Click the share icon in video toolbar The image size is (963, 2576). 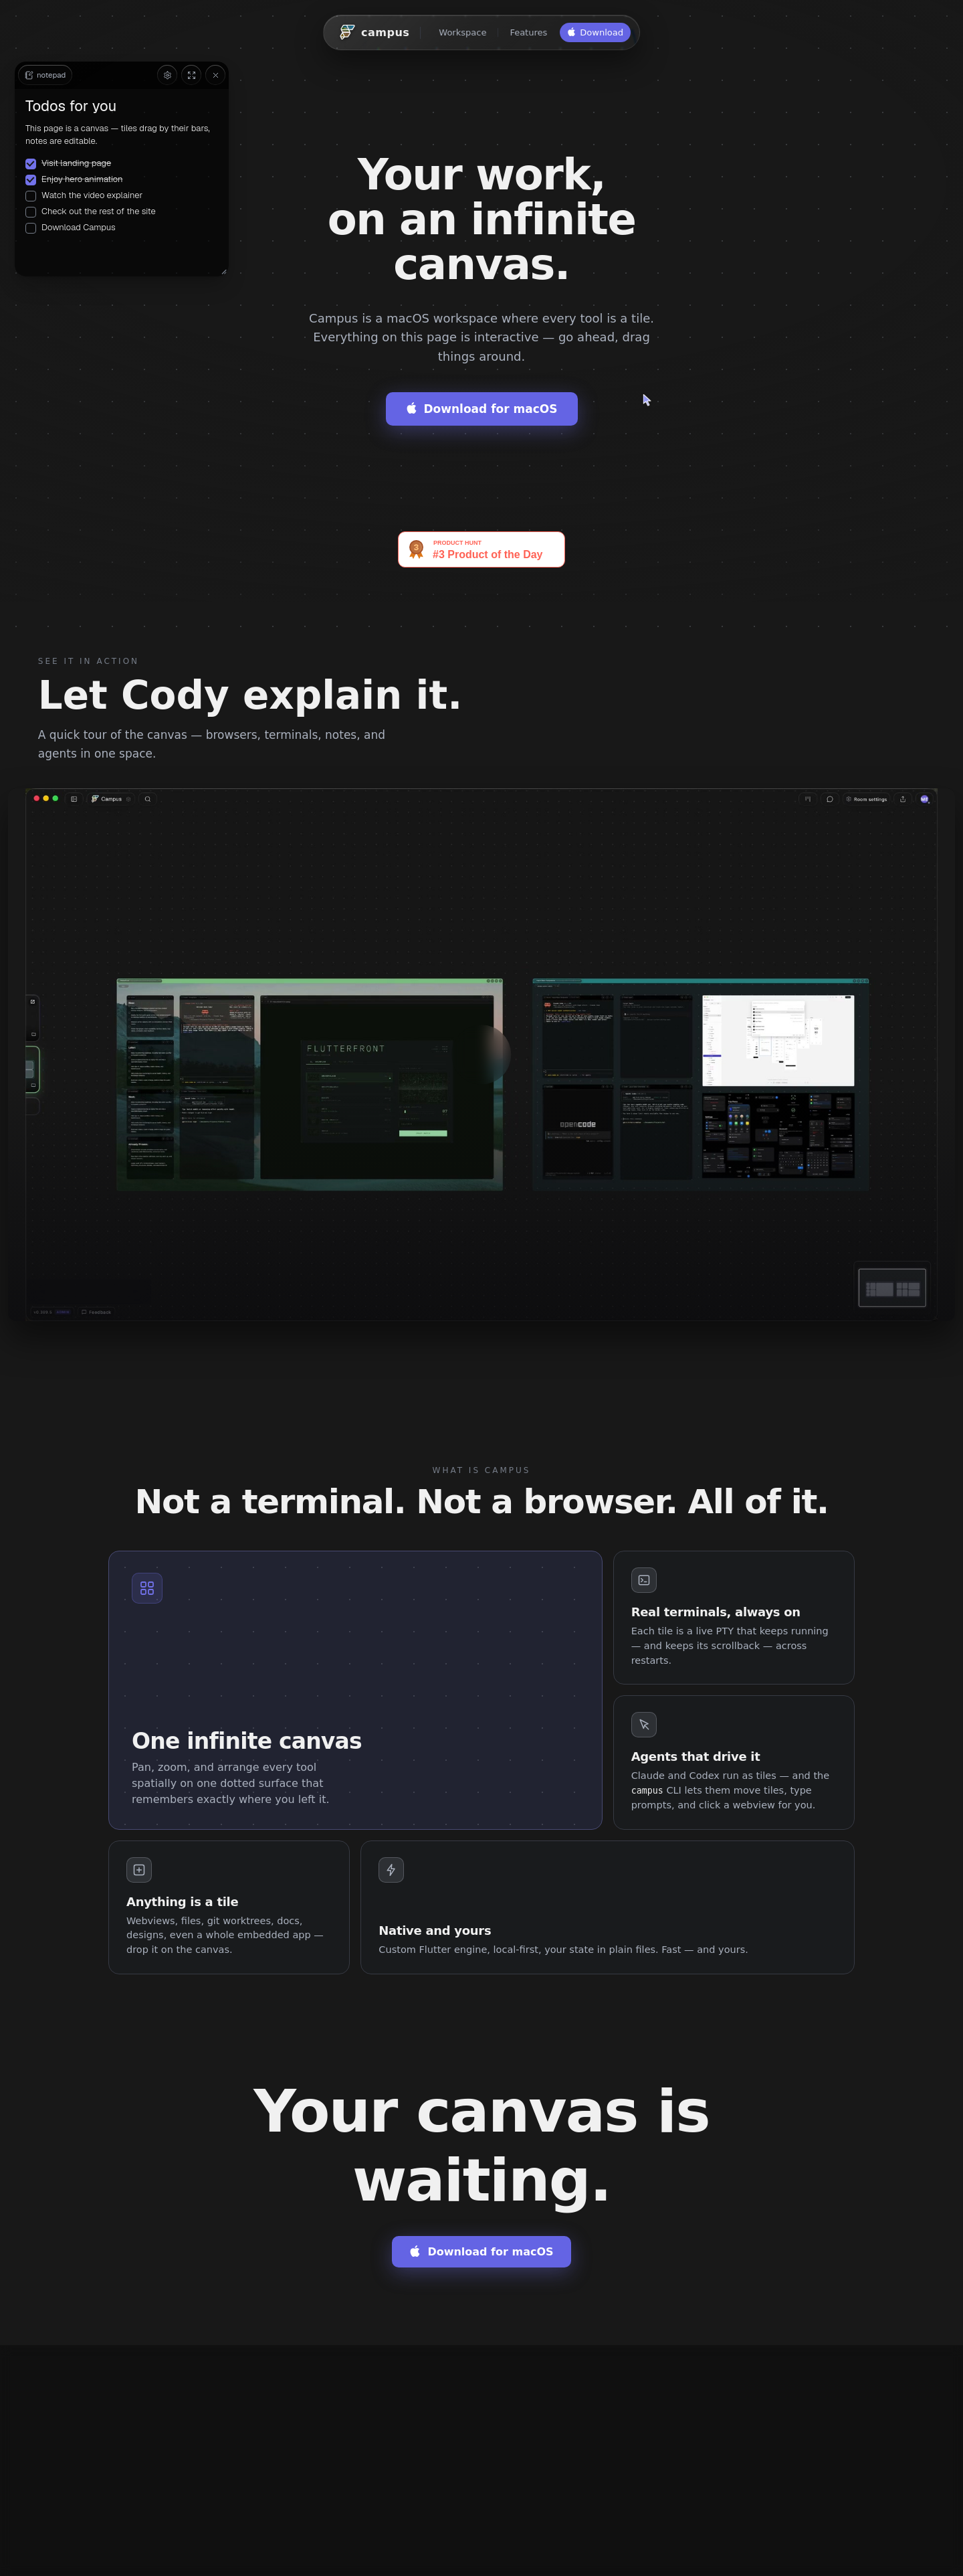903,799
